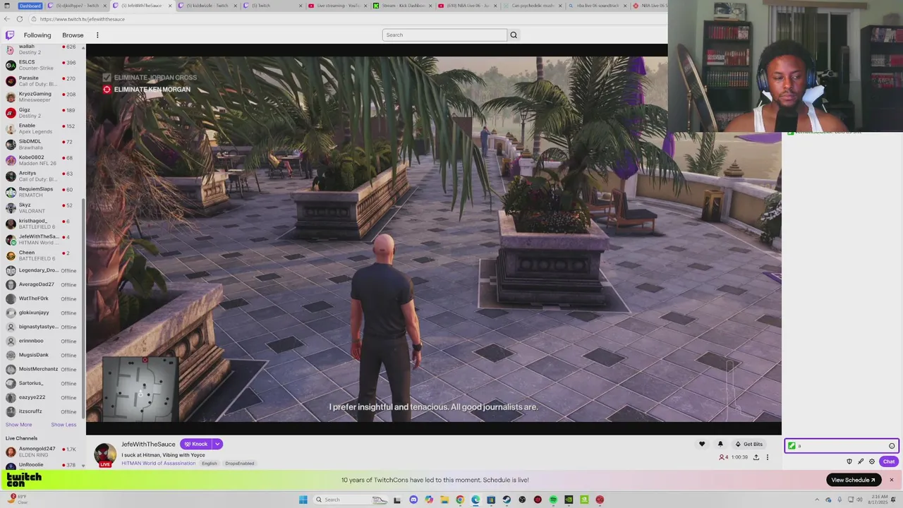Open wallah channel in sidebar
The width and height of the screenshot is (903, 508).
(42, 49)
